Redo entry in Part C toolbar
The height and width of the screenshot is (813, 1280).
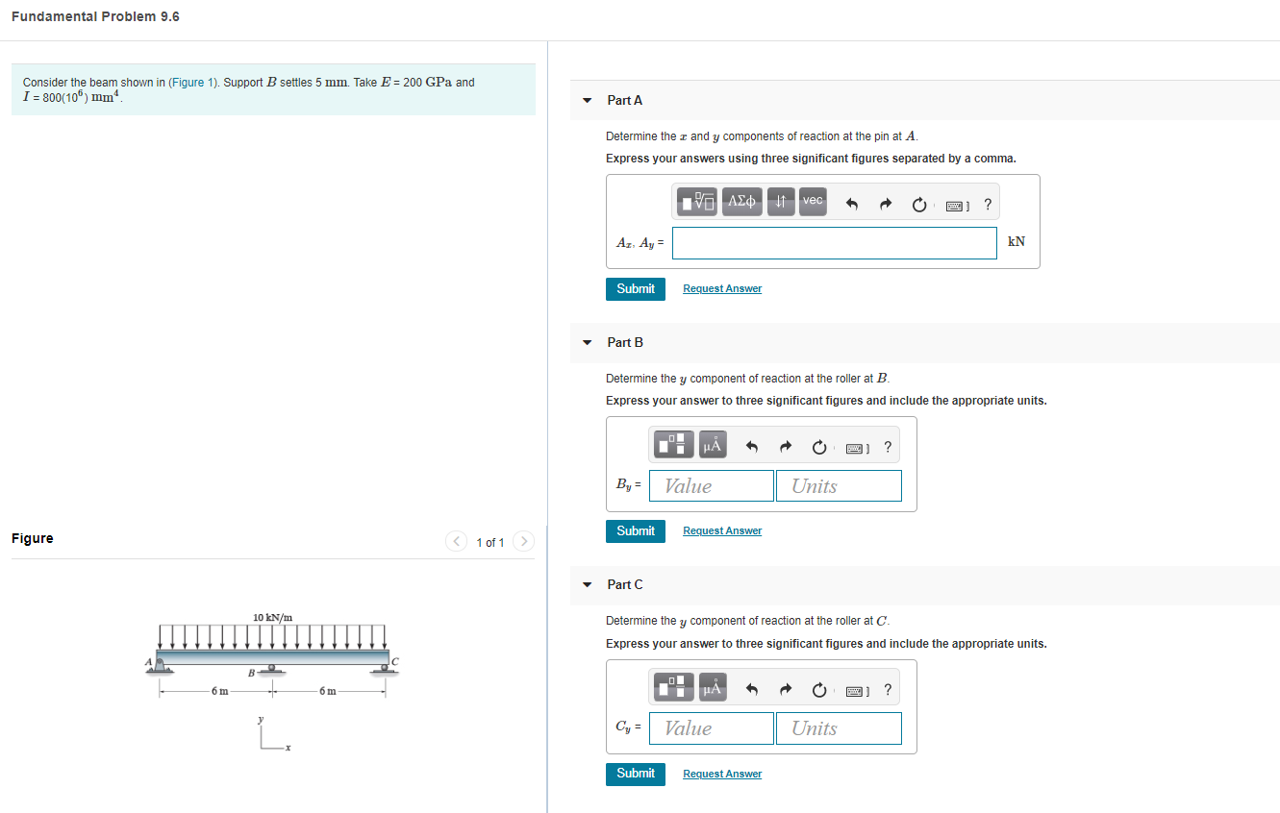click(x=786, y=689)
